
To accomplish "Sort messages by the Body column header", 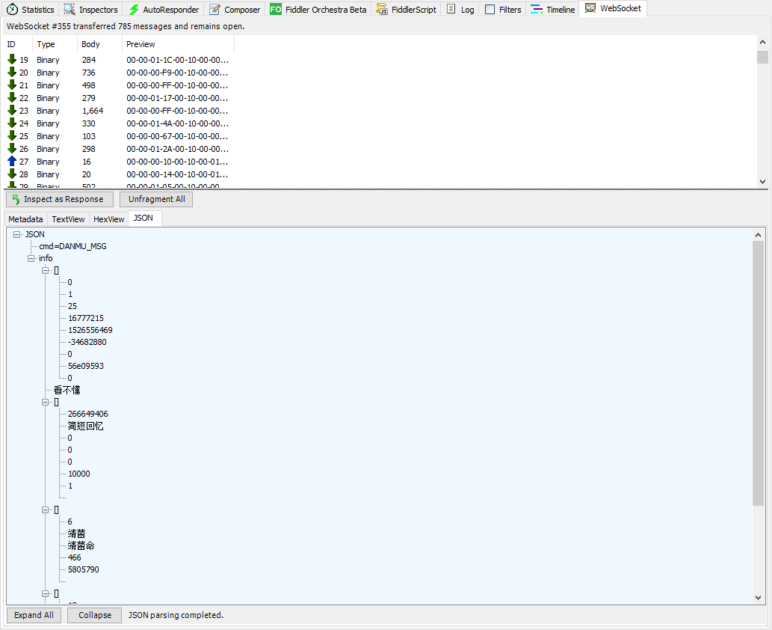I will coord(90,44).
